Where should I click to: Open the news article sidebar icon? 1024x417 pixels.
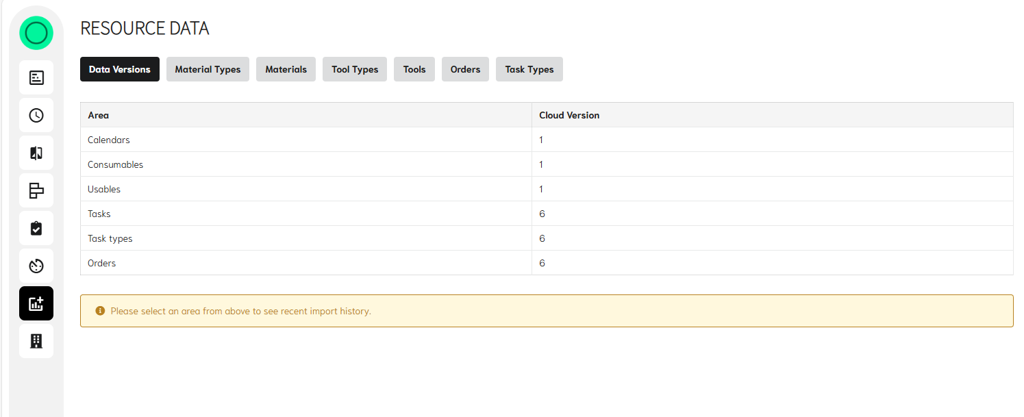[x=36, y=77]
